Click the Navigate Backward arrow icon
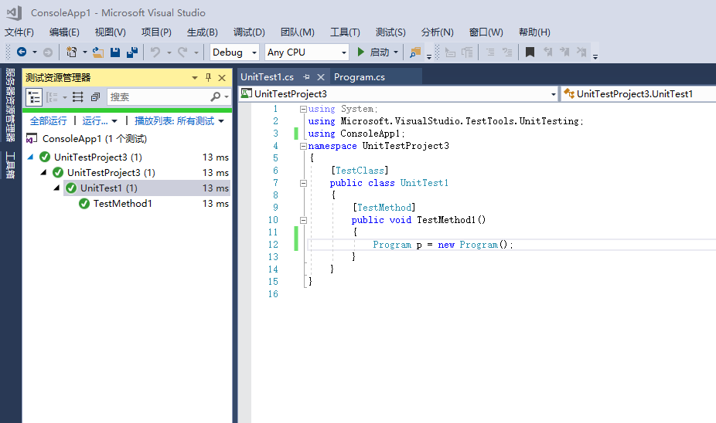Screen dimensions: 716x423 [22, 52]
